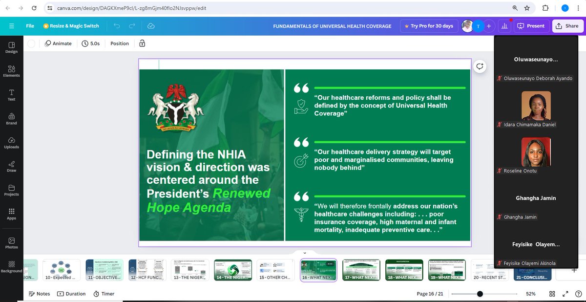Open the Uploads panel
The height and width of the screenshot is (302, 586).
click(11, 142)
